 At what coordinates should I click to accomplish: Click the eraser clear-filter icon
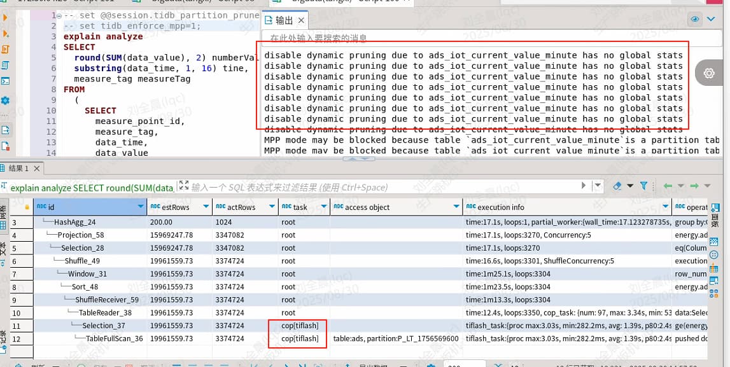pyautogui.click(x=617, y=186)
